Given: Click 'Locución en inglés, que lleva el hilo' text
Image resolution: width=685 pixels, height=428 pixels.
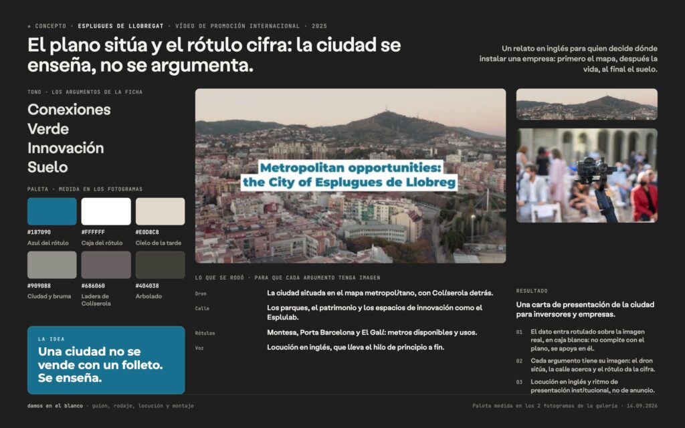Looking at the screenshot, I should point(356,347).
